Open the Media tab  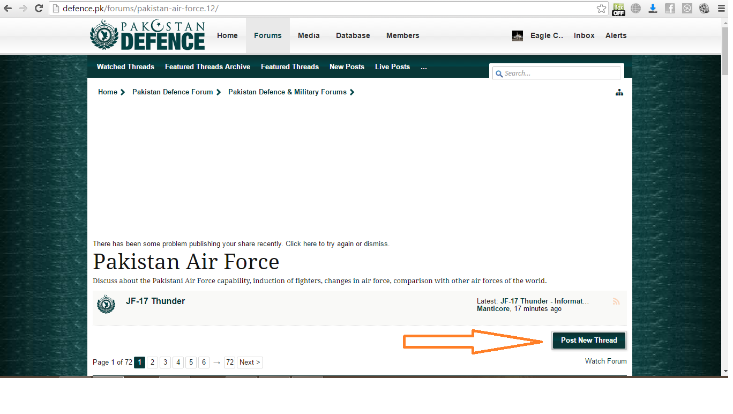tap(309, 35)
